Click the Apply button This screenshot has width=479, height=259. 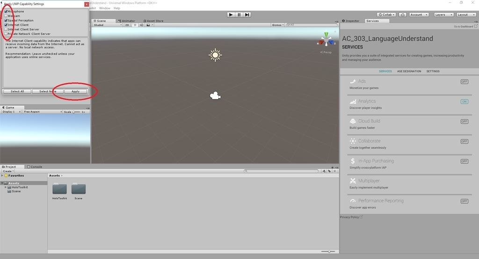tap(75, 91)
